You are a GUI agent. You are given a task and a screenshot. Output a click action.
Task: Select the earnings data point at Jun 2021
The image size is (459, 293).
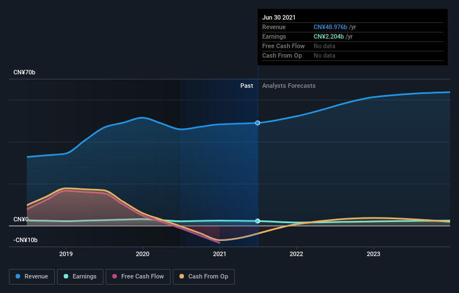258,221
